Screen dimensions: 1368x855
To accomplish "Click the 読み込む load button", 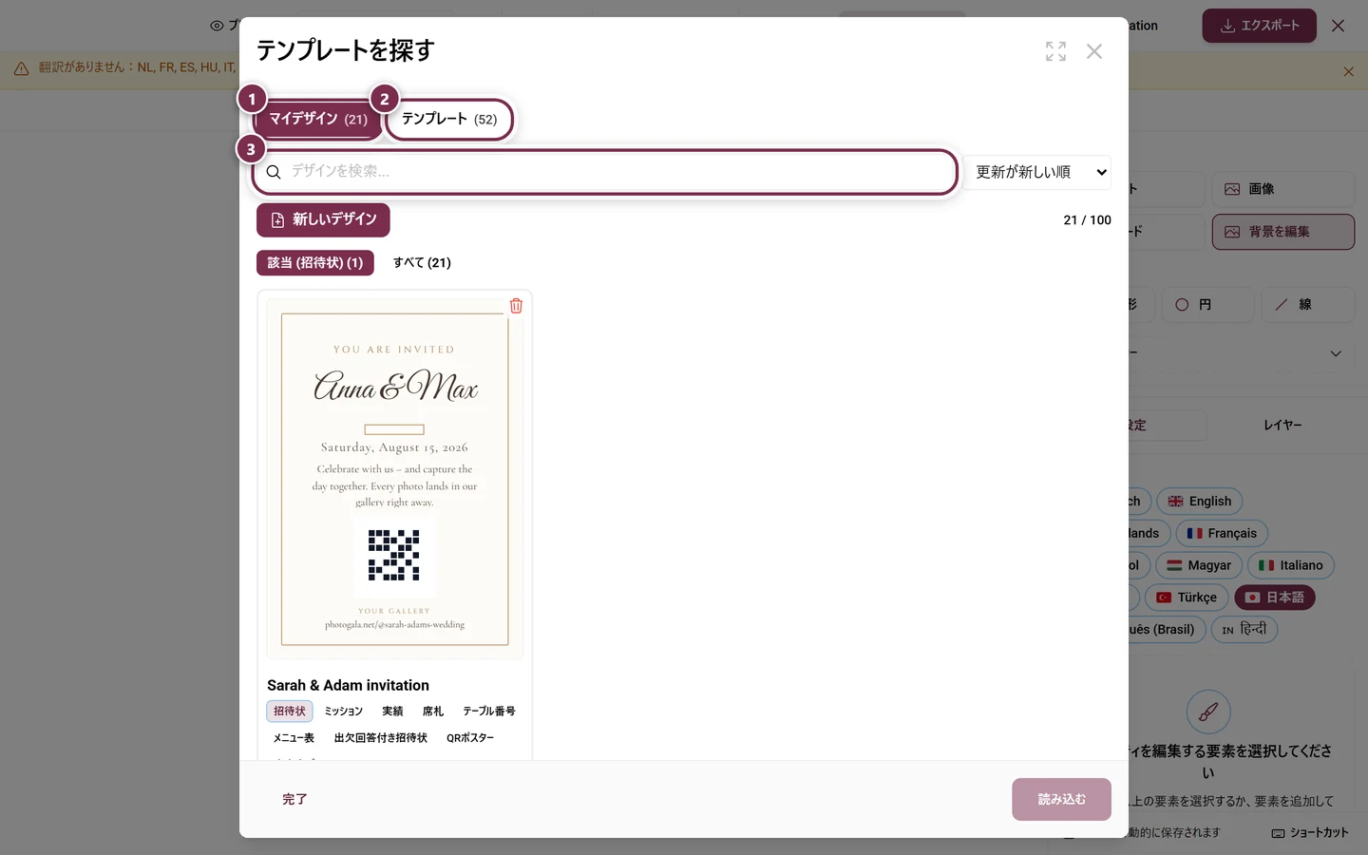I will click(1061, 800).
